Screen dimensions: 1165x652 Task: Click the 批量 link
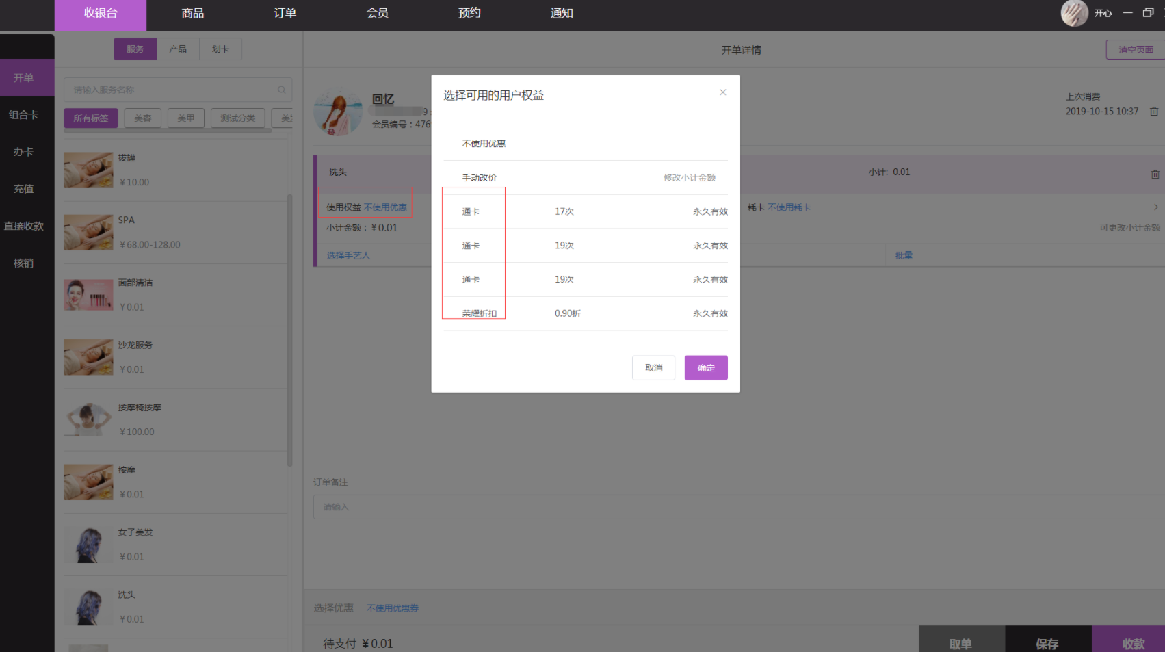(x=904, y=256)
